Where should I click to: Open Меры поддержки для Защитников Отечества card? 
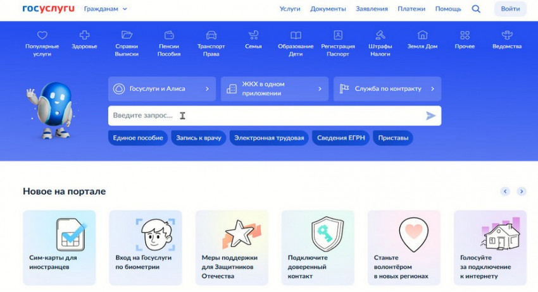(232, 248)
